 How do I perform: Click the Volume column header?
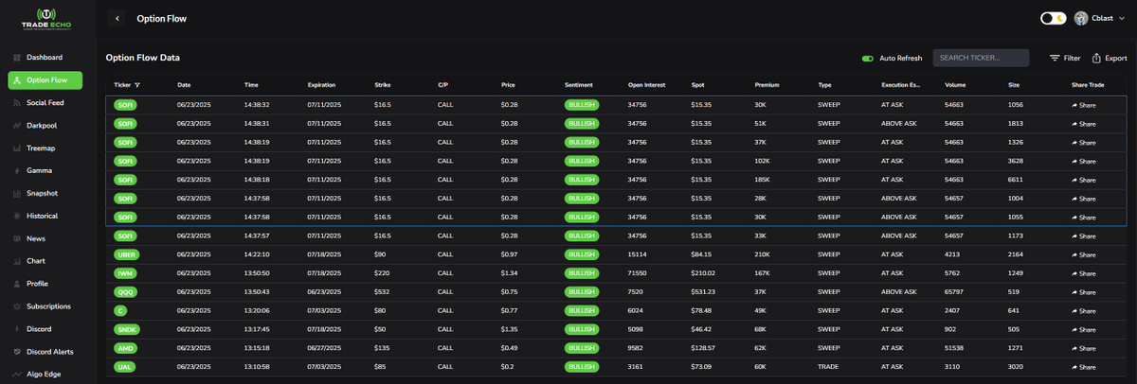tap(955, 85)
